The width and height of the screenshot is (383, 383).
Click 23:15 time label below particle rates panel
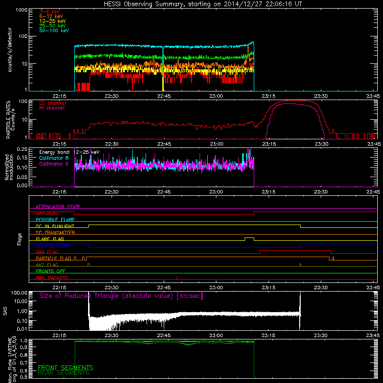pyautogui.click(x=269, y=144)
